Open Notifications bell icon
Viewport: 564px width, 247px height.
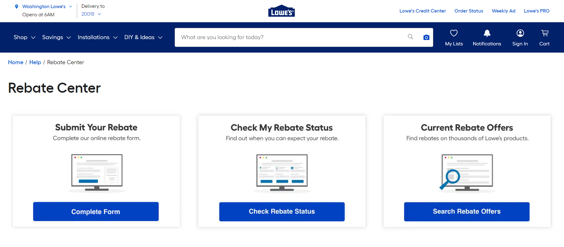coord(487,33)
